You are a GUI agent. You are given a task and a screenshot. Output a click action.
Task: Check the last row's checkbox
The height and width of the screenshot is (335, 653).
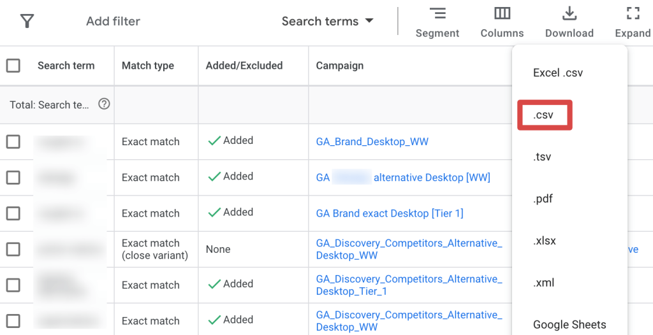tap(13, 321)
